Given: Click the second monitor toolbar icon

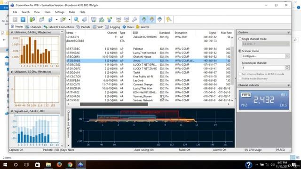Looking at the screenshot, I should [x=127, y=19].
